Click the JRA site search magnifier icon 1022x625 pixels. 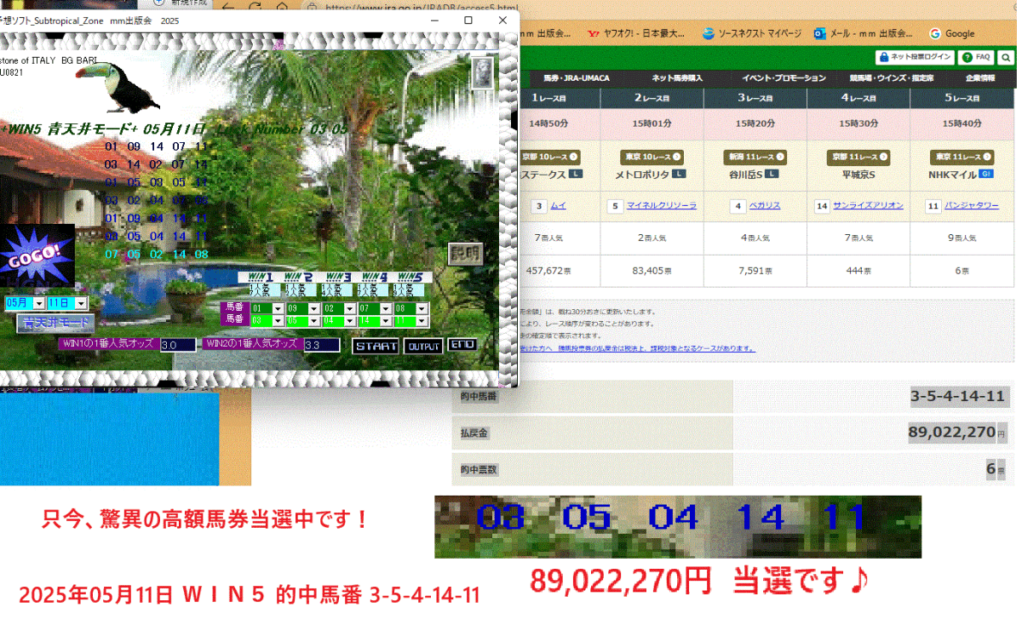pos(1007,57)
